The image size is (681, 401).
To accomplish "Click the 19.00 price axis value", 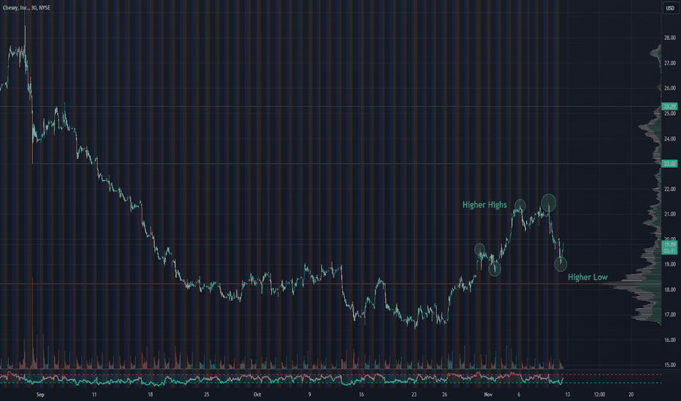I will [669, 264].
